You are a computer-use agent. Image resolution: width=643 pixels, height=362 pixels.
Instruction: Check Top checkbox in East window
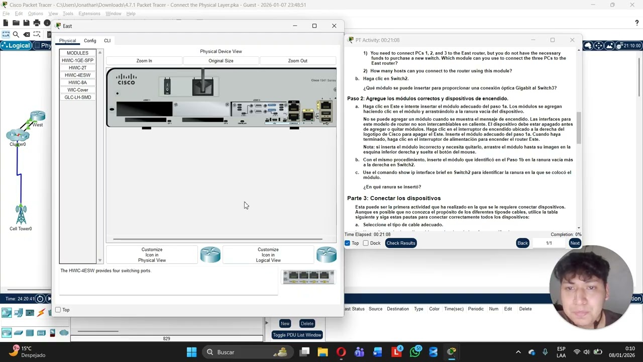58,310
